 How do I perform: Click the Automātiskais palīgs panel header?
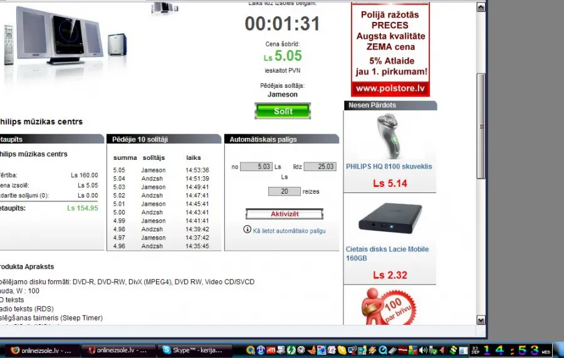[281, 139]
